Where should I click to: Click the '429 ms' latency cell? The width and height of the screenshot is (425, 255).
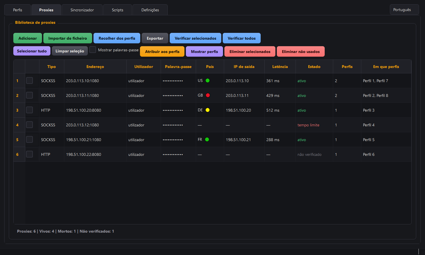280,95
